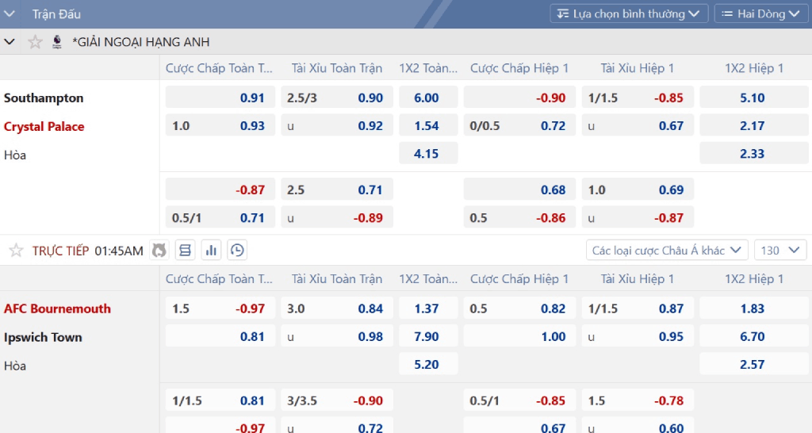
Task: Favorite the Southampton match with its star
Action: point(16,251)
